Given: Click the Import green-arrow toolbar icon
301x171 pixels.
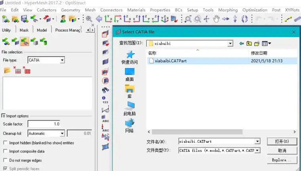Looking at the screenshot, I should click(x=34, y=19).
